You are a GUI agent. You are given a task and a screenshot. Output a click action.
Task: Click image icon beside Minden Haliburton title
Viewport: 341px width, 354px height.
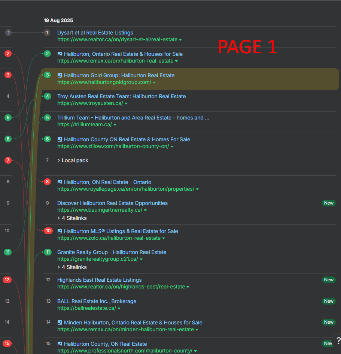coord(60,323)
